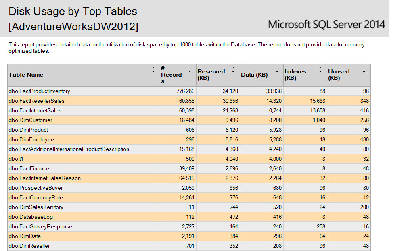This screenshot has height=251, width=412.
Task: Select dbo.FactCurrencyRate table name
Action: [x=36, y=198]
